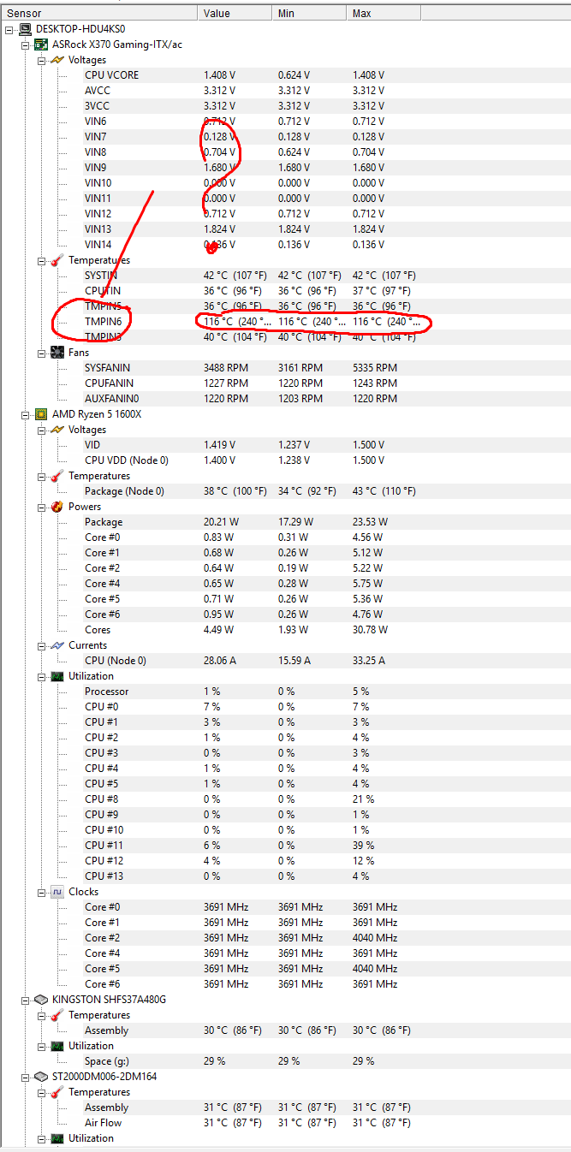Click the waveform icon beside Currents
Image resolution: width=571 pixels, height=1152 pixels.
click(57, 645)
